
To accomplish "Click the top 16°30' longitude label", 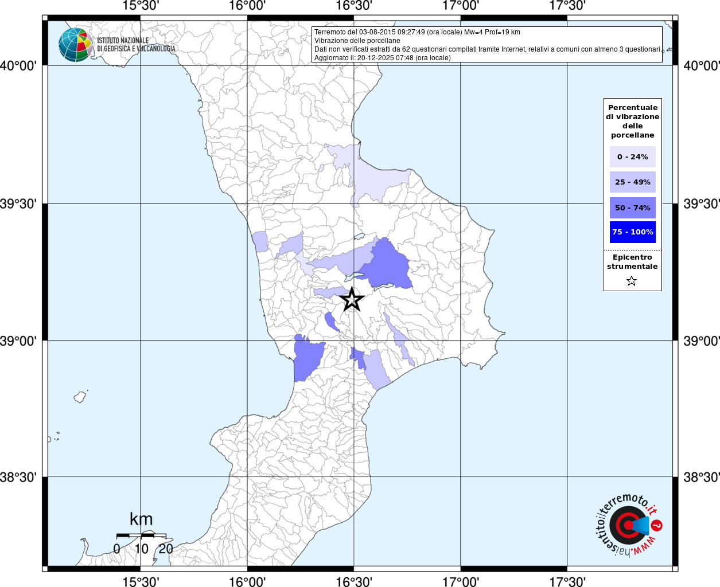I will pos(354,6).
